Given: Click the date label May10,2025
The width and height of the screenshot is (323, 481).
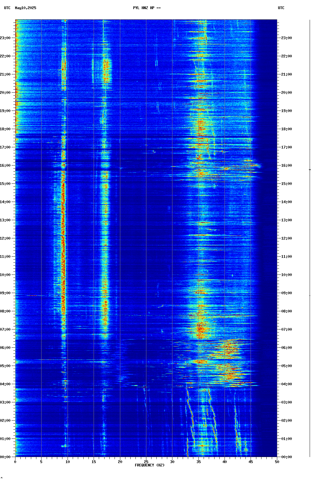Looking at the screenshot, I should (25, 8).
